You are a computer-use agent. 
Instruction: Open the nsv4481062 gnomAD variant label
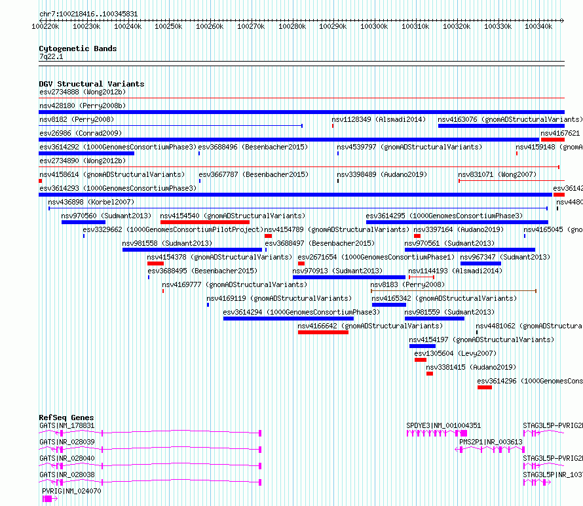(x=529, y=326)
